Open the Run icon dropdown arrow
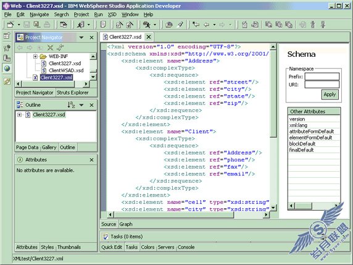This screenshot has width=353, height=265. (155, 25)
